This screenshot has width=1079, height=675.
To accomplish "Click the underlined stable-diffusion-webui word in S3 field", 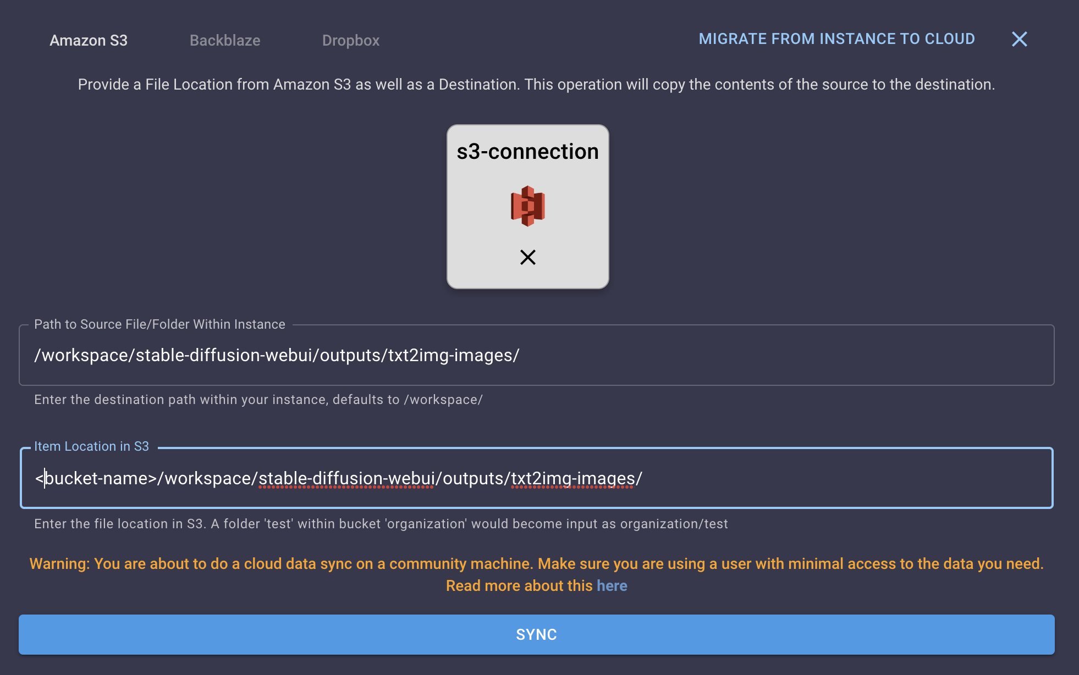I will coord(346,478).
